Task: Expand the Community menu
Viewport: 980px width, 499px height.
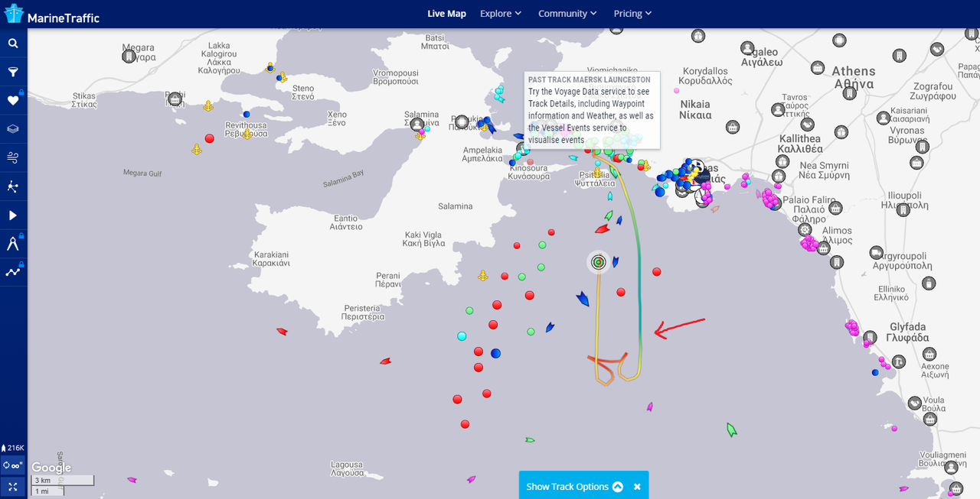Action: (567, 14)
